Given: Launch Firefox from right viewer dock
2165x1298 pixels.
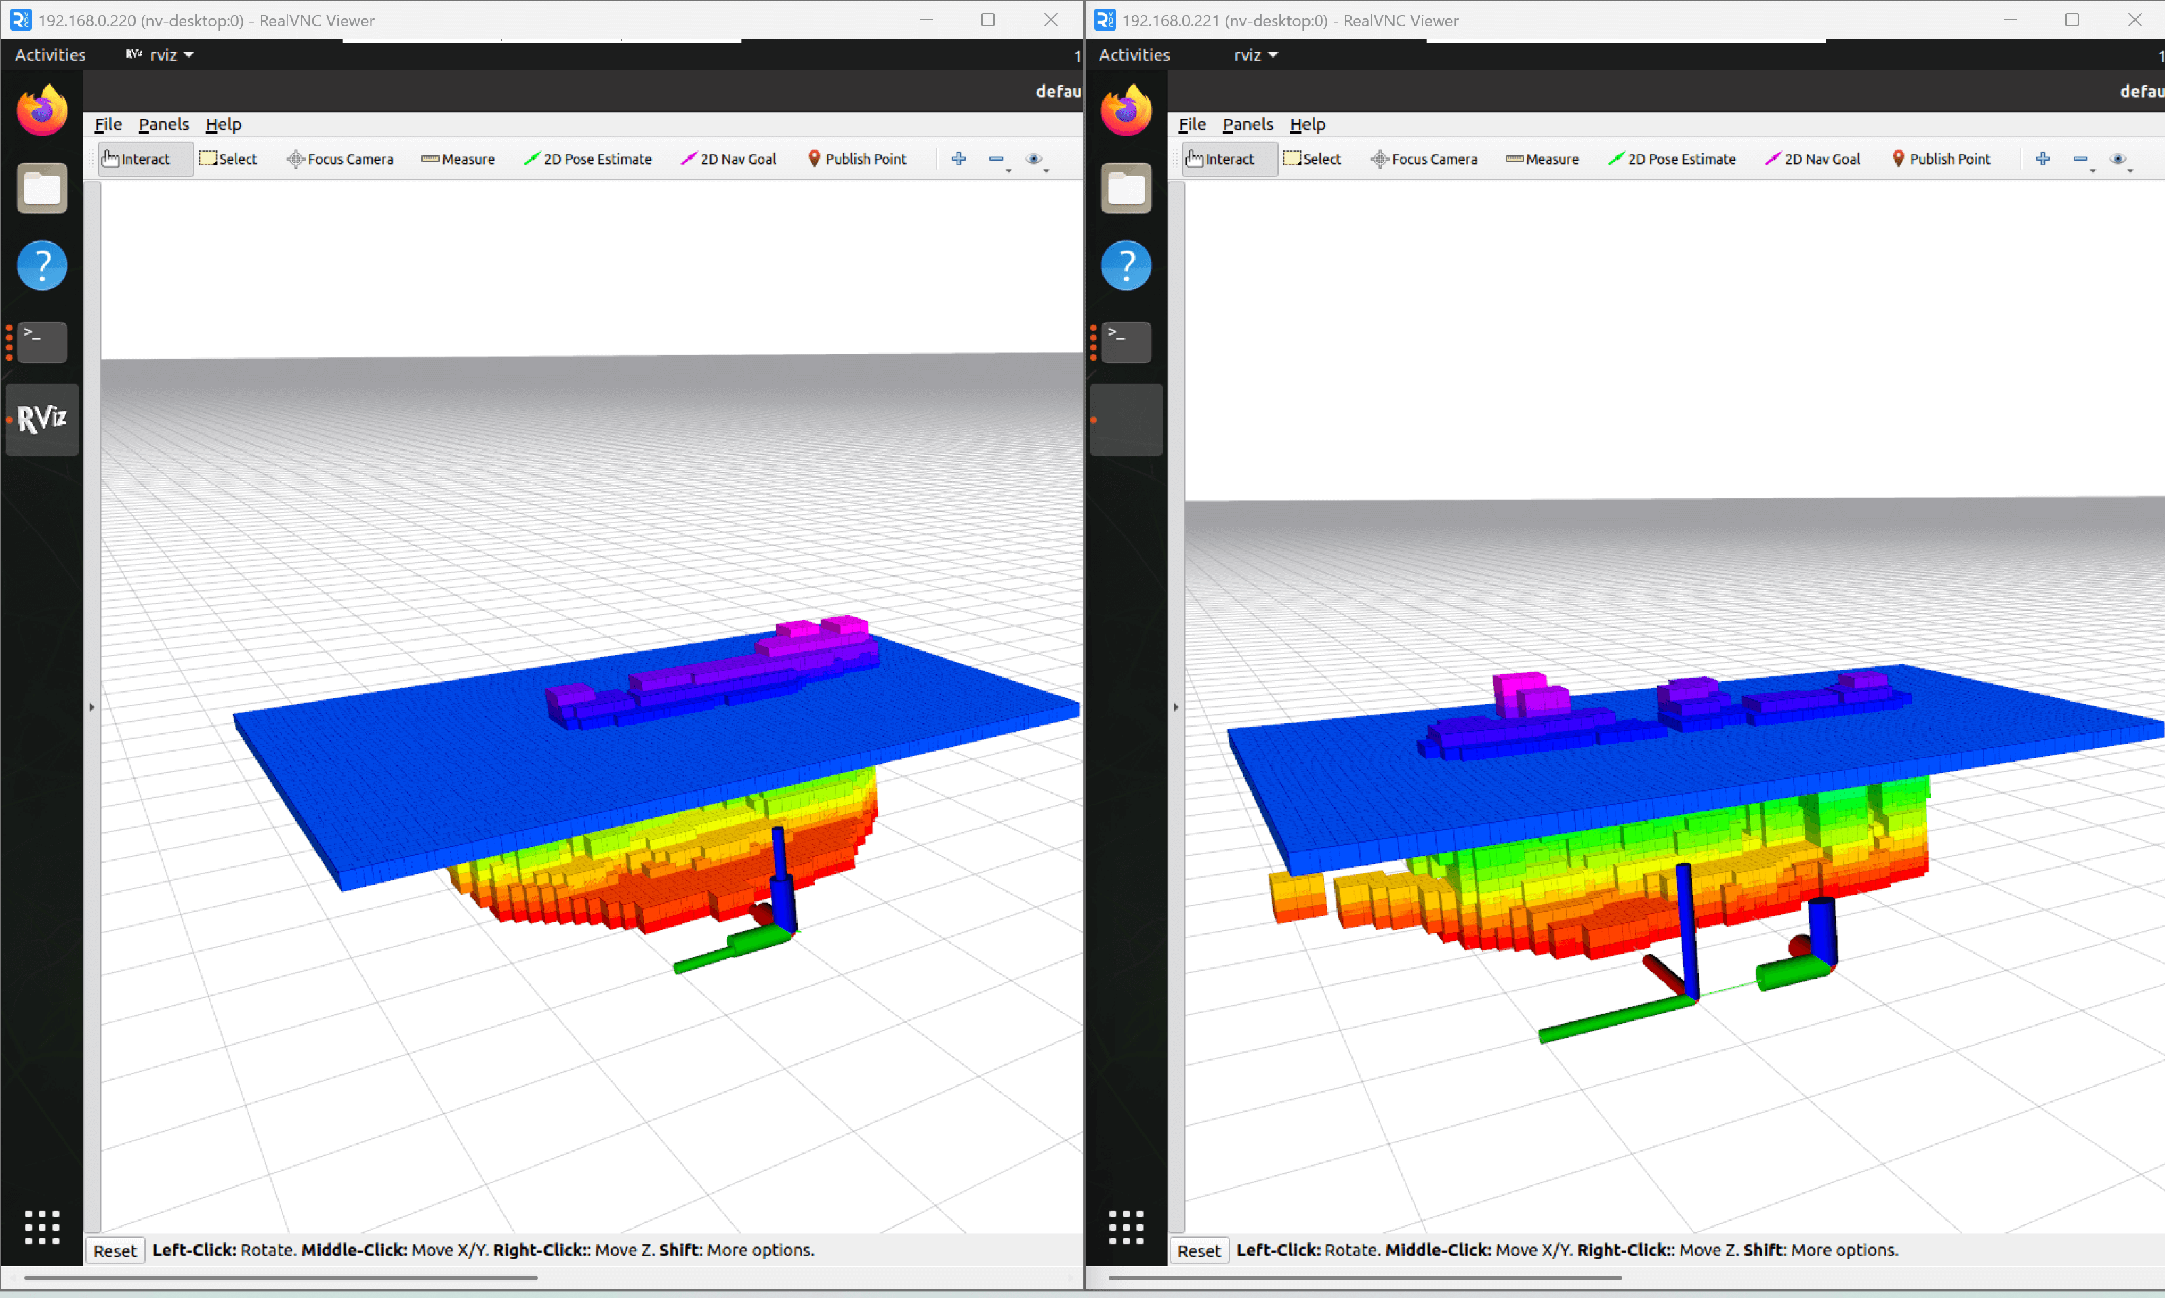Looking at the screenshot, I should coord(1126,110).
